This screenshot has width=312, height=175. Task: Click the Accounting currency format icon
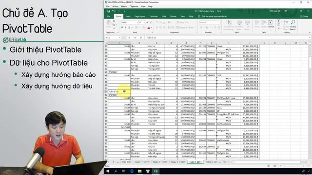tap(201, 27)
